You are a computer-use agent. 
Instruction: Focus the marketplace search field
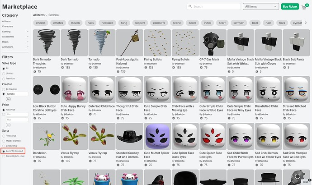pyautogui.click(x=214, y=6)
